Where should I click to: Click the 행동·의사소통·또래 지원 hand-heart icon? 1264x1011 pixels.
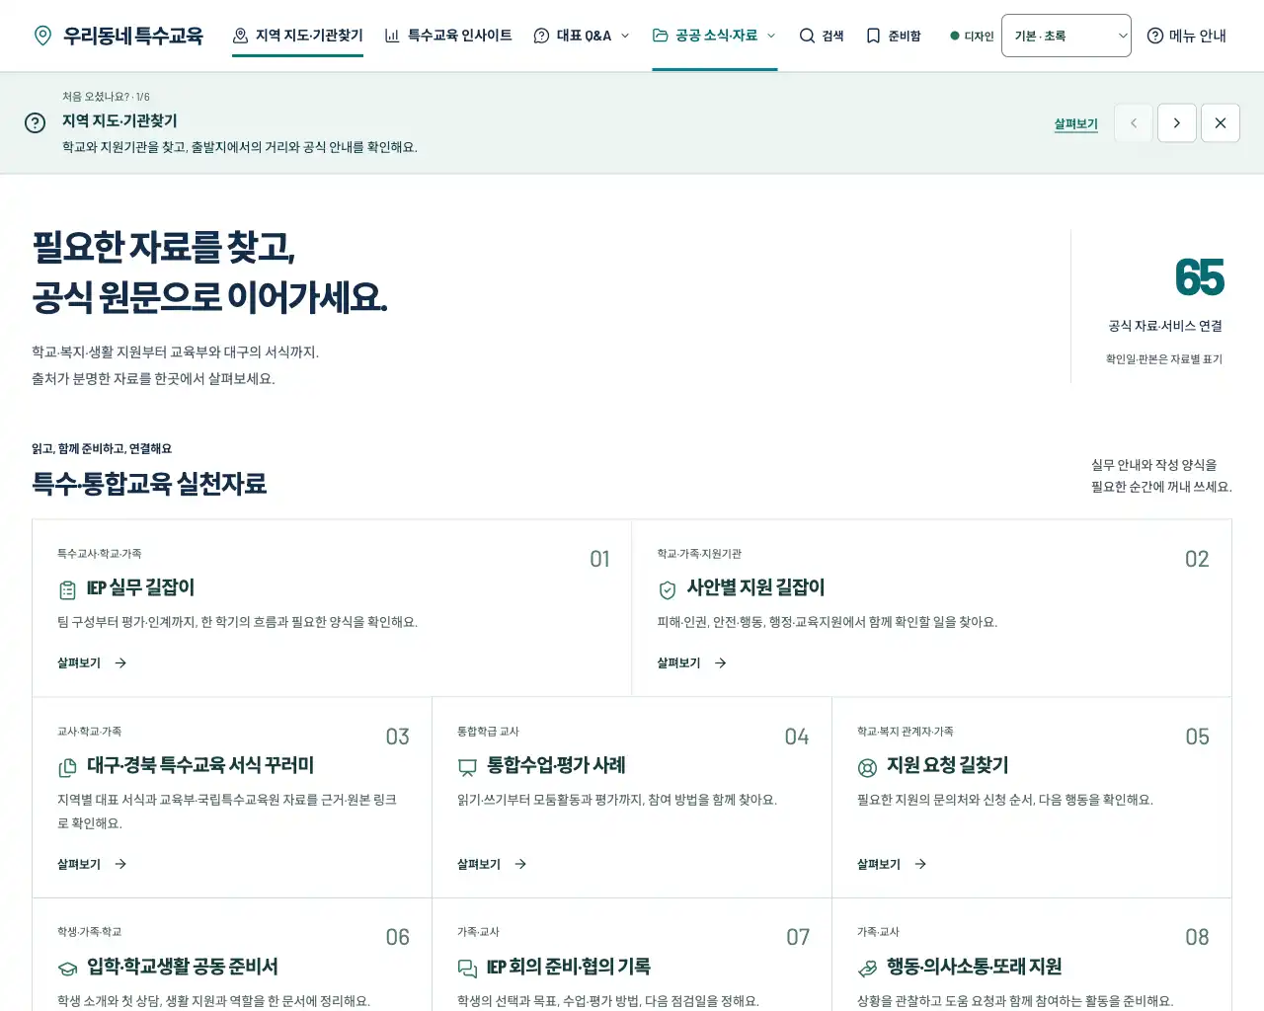[x=867, y=969]
